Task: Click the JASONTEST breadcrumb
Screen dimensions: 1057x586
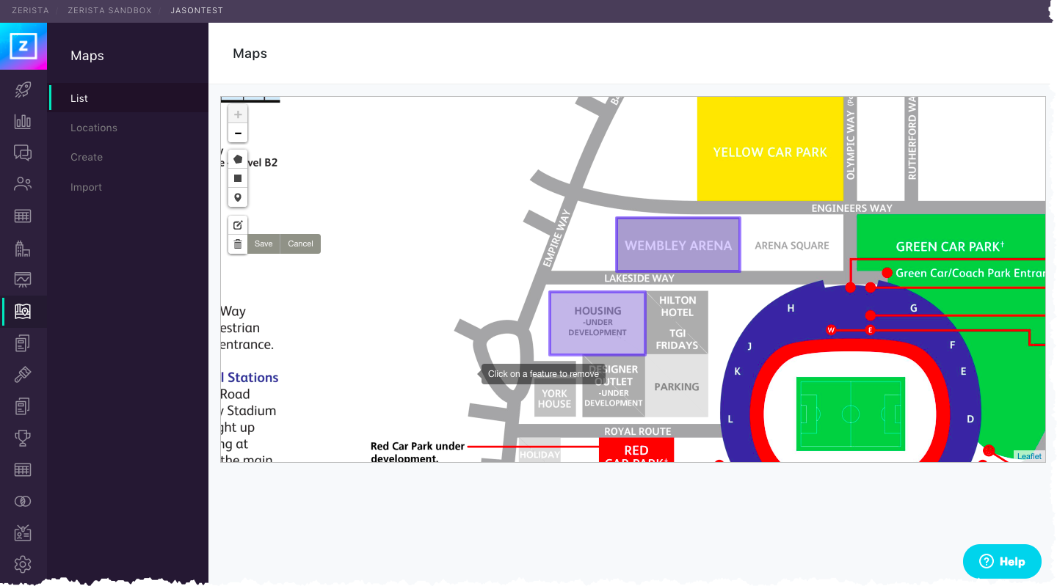Action: pyautogui.click(x=197, y=10)
